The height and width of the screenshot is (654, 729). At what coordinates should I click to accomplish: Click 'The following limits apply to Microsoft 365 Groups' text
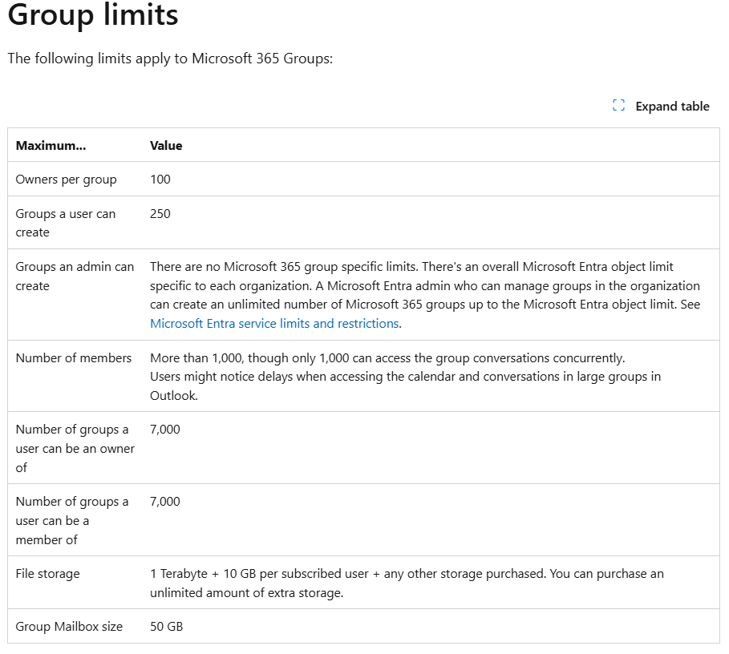(170, 59)
